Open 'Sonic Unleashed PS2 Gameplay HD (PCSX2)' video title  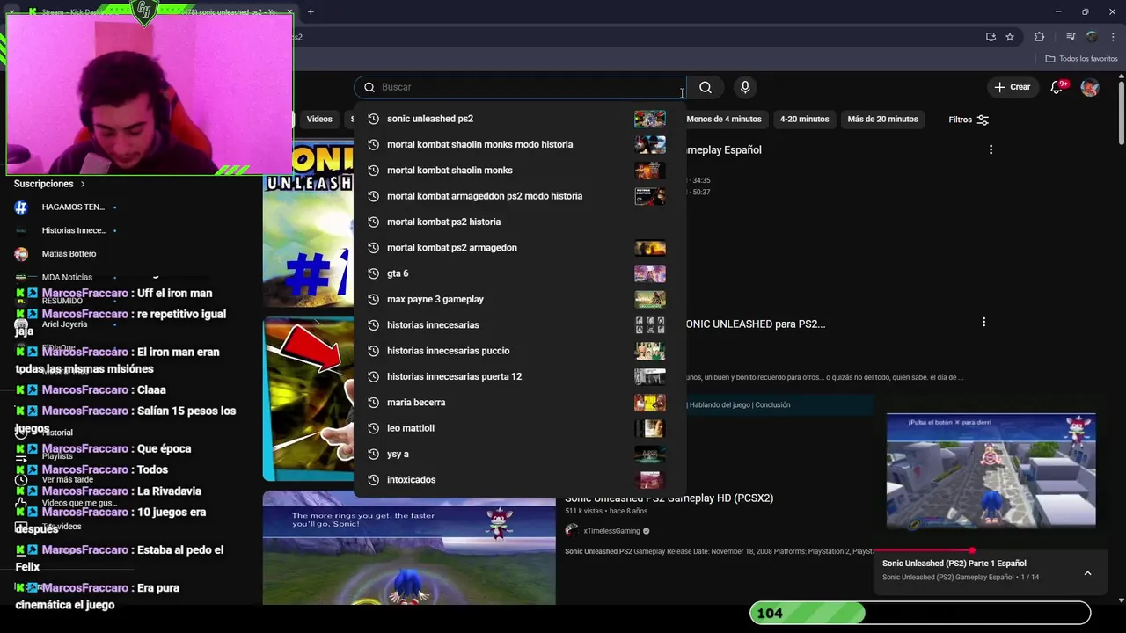[669, 498]
